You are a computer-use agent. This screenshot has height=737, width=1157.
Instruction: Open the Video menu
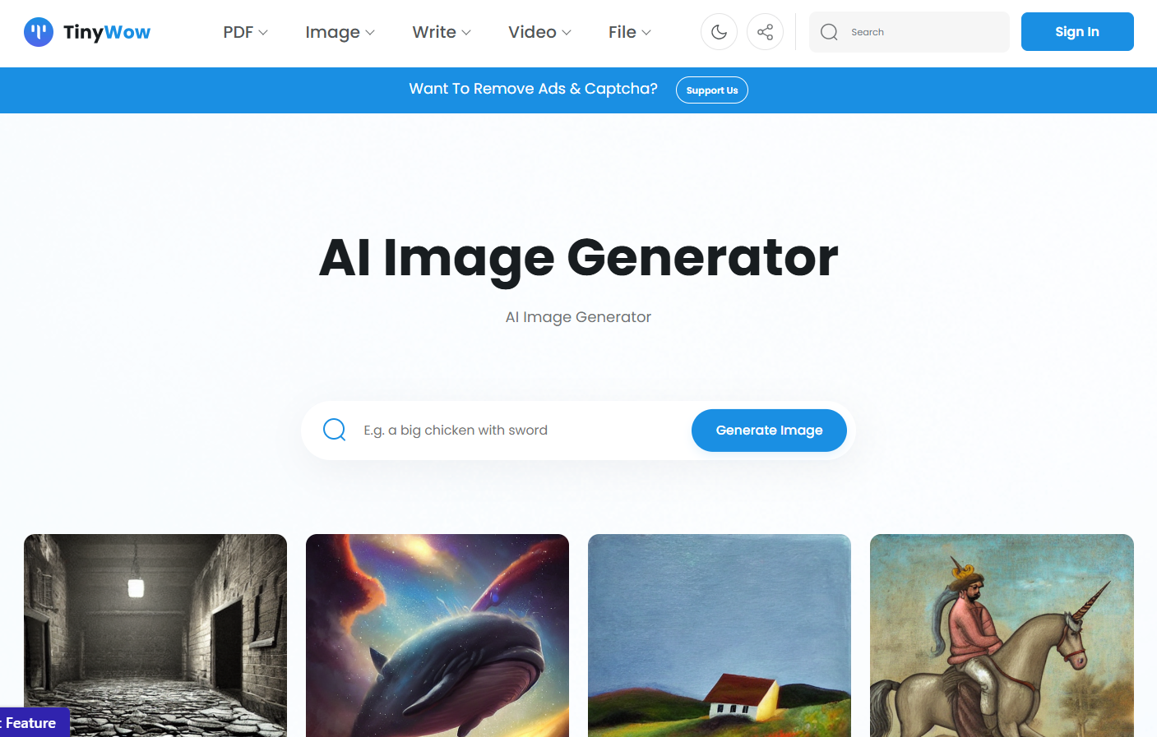tap(539, 32)
